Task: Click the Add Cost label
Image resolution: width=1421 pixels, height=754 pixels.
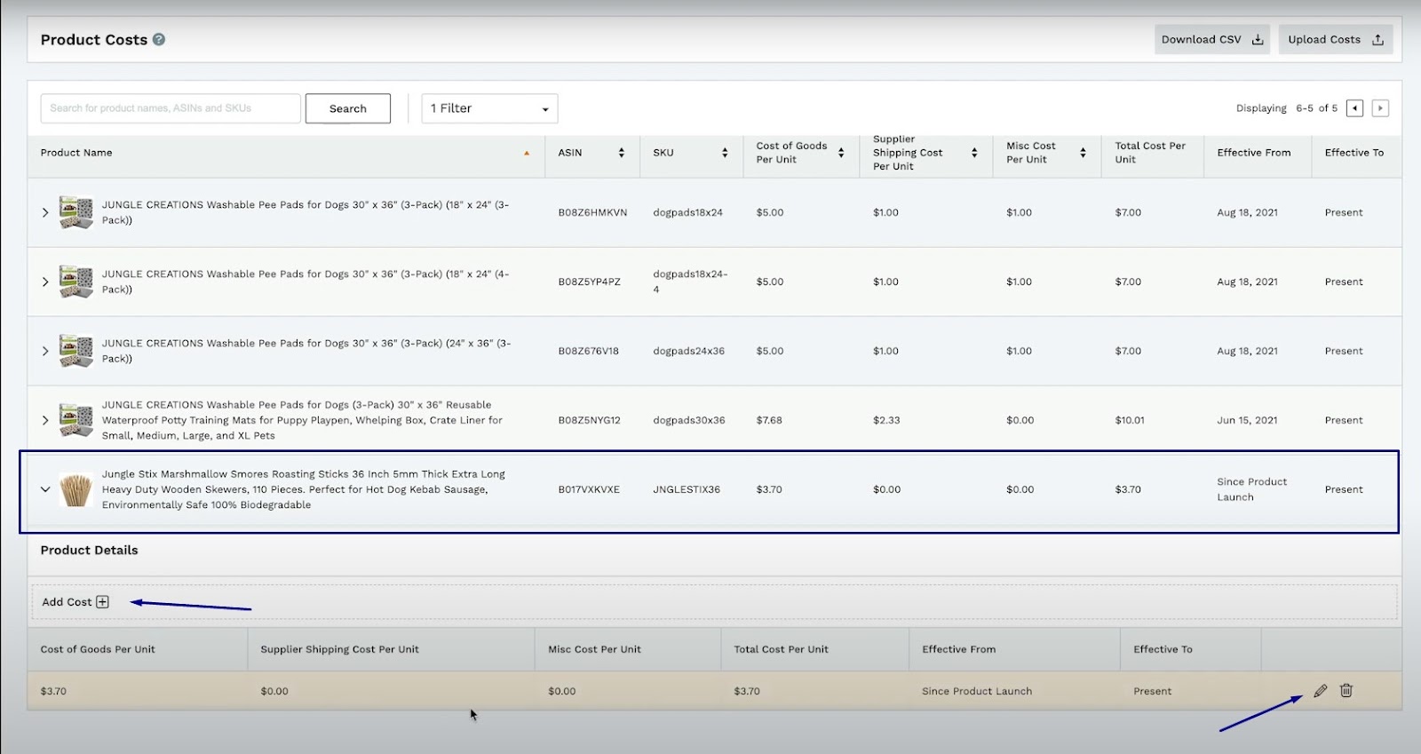Action: pyautogui.click(x=67, y=602)
